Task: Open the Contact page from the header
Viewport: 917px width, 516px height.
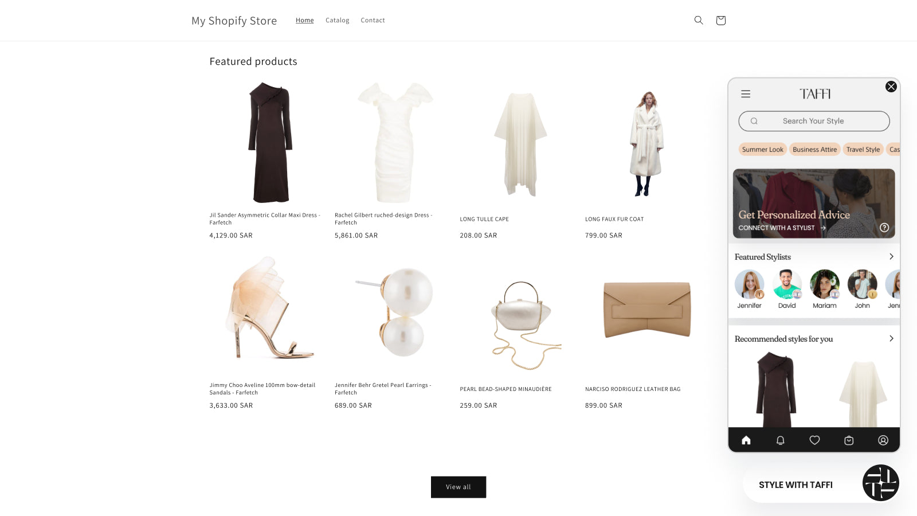Action: (x=373, y=20)
